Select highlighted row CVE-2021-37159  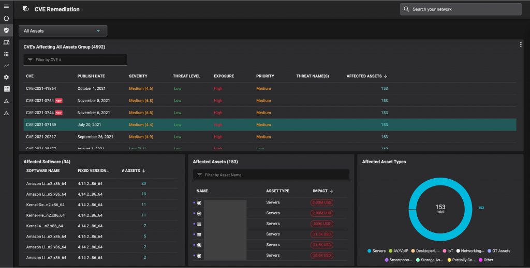click(270, 125)
